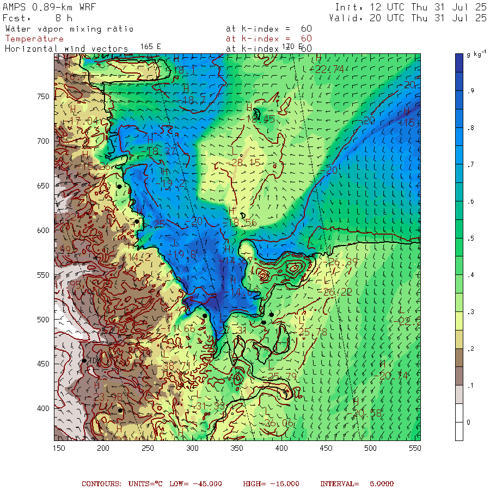Click the '.6' color bar tick label
Viewport: 490px width, 490px height.
[x=470, y=201]
